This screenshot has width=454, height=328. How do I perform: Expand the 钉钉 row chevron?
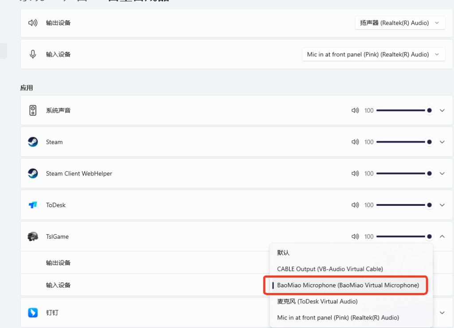tap(442, 313)
